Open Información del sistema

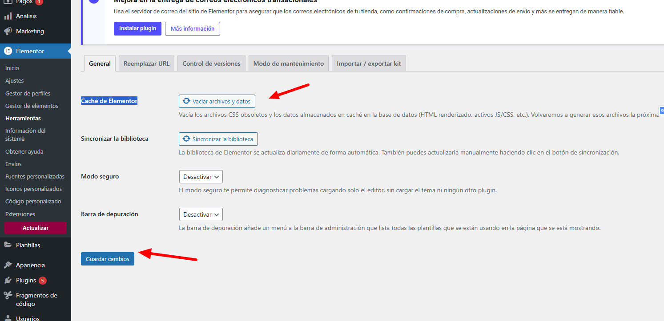(x=25, y=135)
